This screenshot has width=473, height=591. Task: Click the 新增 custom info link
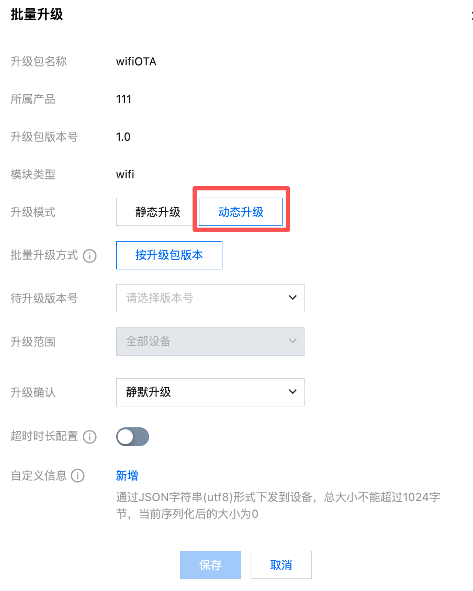tap(127, 476)
